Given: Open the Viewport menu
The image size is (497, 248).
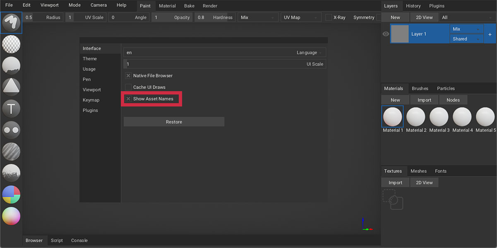Looking at the screenshot, I should [x=50, y=5].
